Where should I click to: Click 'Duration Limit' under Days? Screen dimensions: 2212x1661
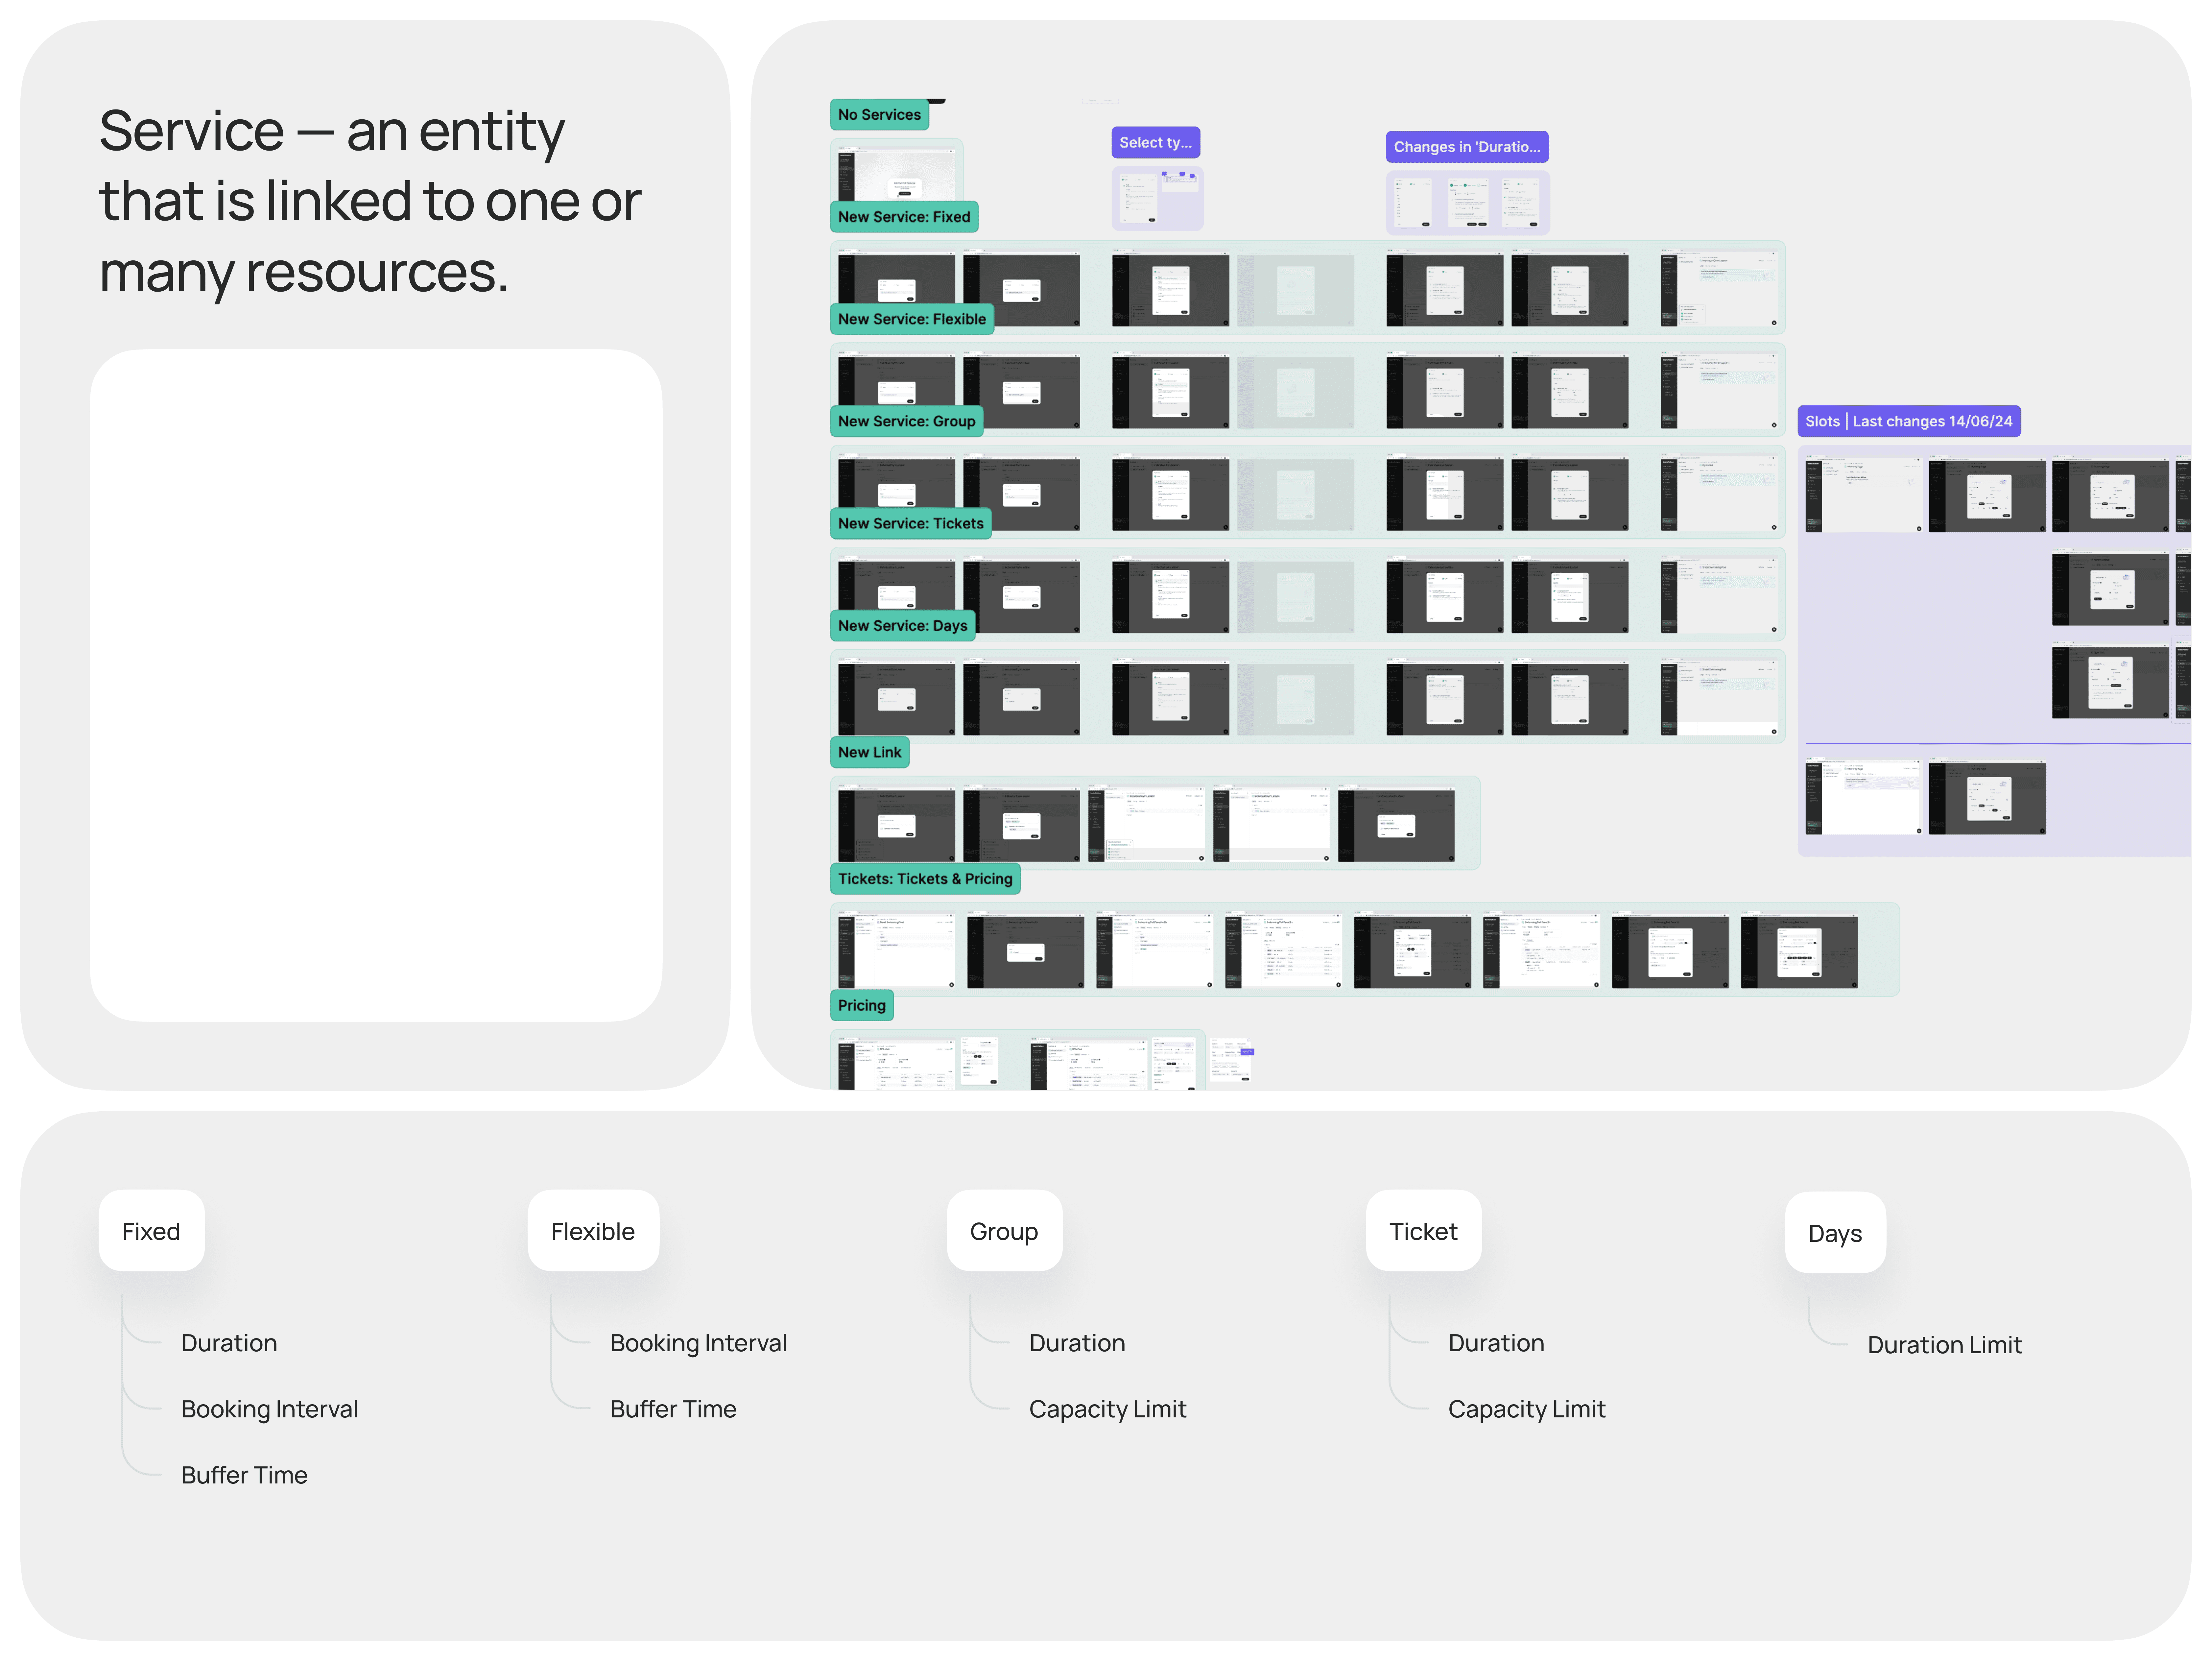1944,1345
